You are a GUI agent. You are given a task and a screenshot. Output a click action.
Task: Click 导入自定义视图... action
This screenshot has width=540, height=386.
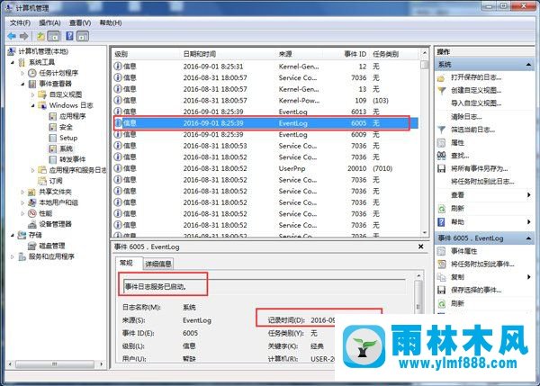(476, 103)
